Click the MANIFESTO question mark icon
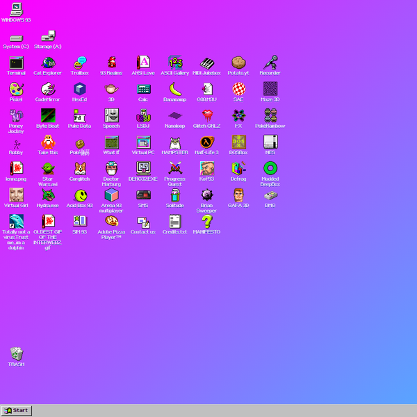Image resolution: width=417 pixels, height=417 pixels. (206, 222)
